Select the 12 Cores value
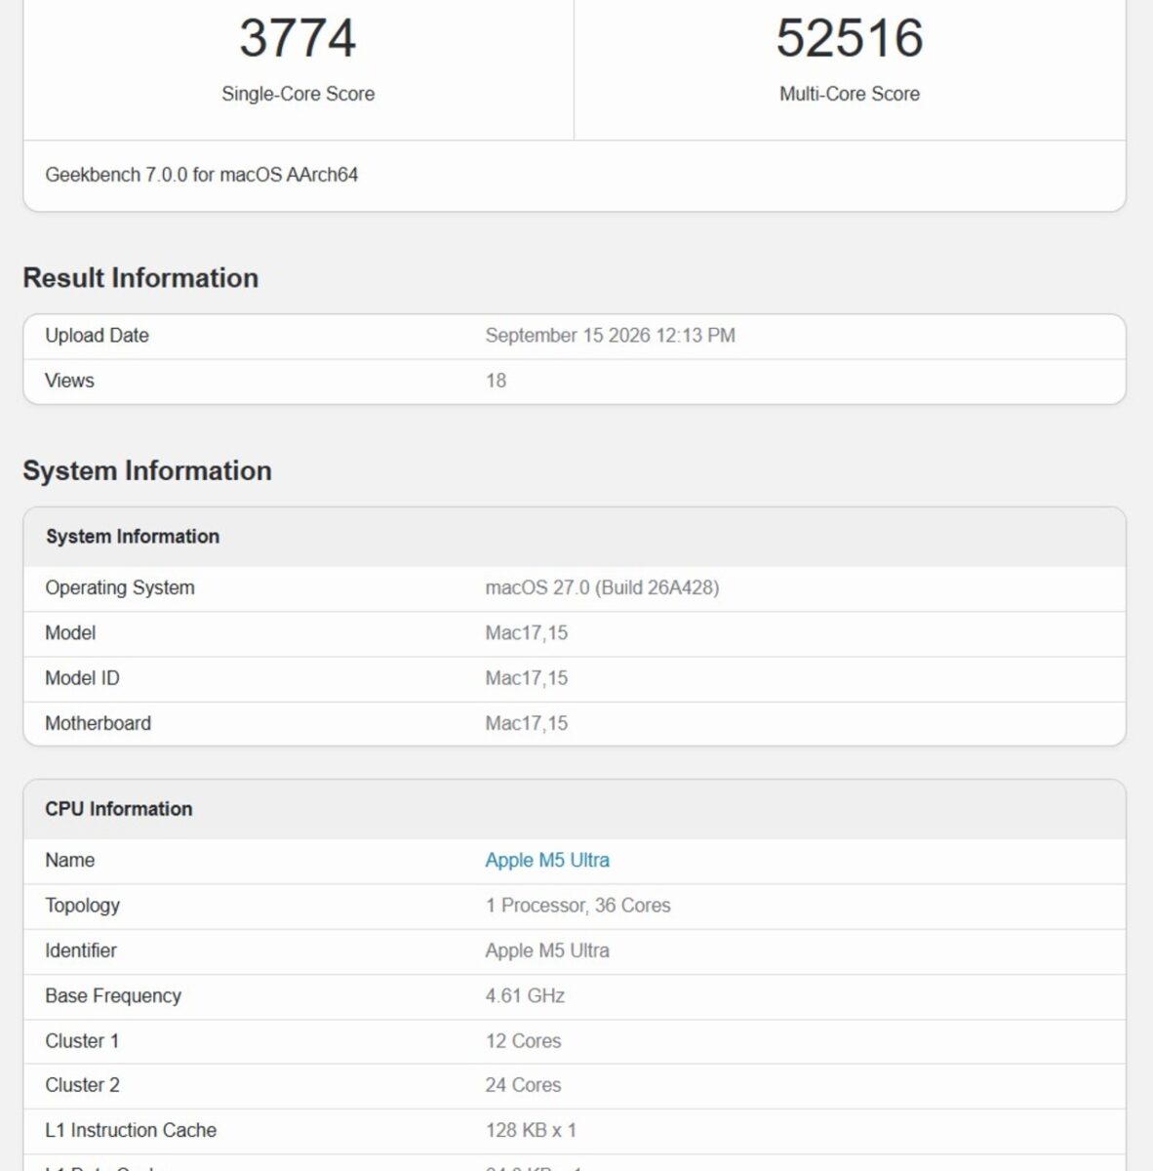Screen dimensions: 1153x1171 coord(523,1041)
